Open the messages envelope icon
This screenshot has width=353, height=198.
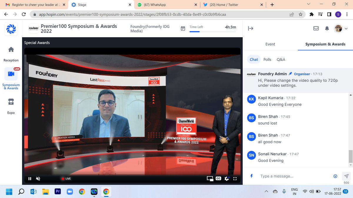pos(316,28)
